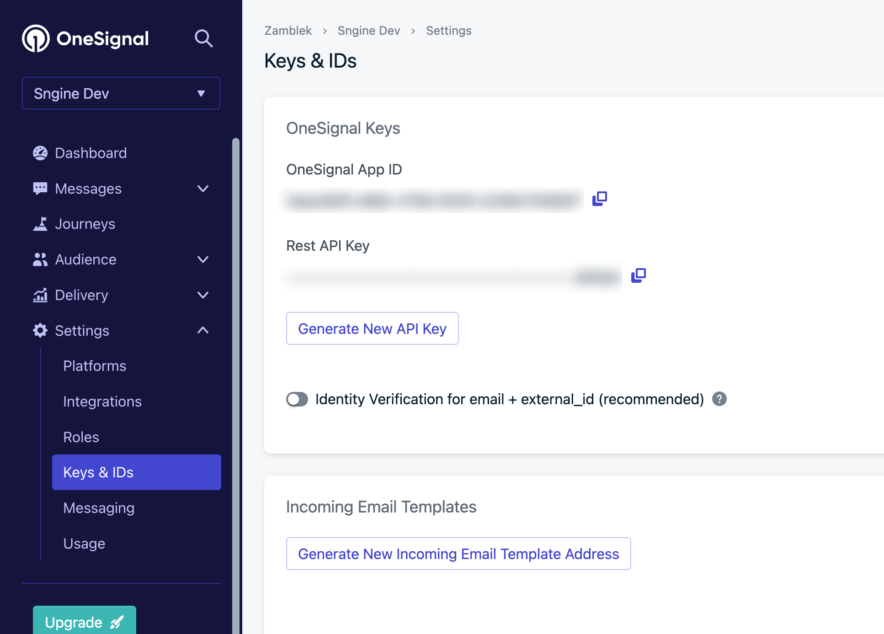884x634 pixels.
Task: Copy the OneSignal App ID
Action: coord(599,199)
